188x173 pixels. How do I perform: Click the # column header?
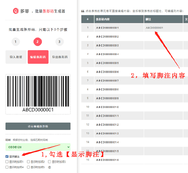click(88, 19)
